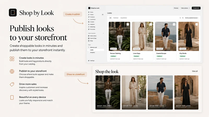Open the Linen Days look thumbnail in admin
Image resolution: width=209 pixels, height=117 pixels.
142,36
